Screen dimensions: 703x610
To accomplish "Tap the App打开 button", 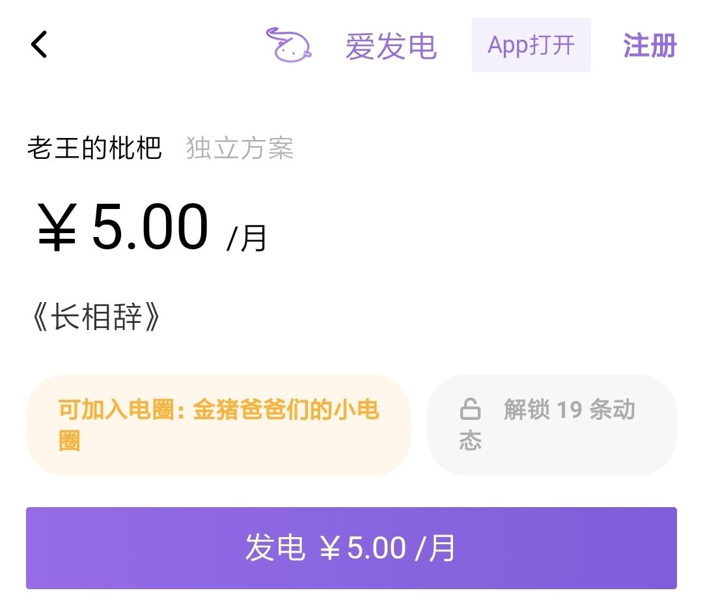I will click(531, 45).
